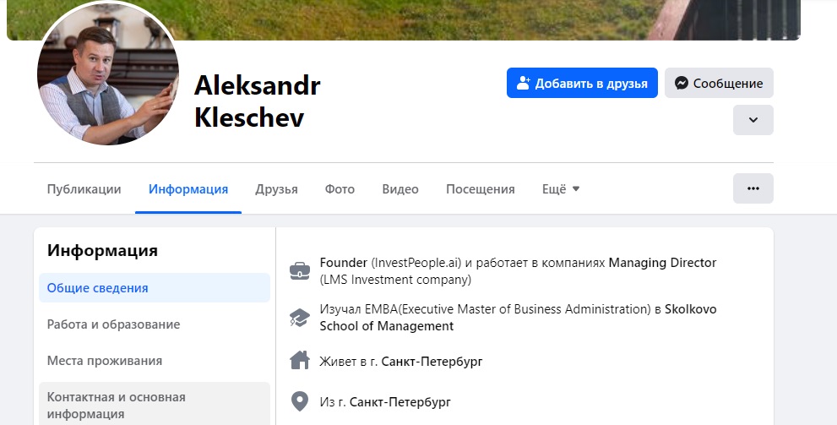837x425 pixels.
Task: Click the briefcase work icon
Action: click(x=299, y=271)
